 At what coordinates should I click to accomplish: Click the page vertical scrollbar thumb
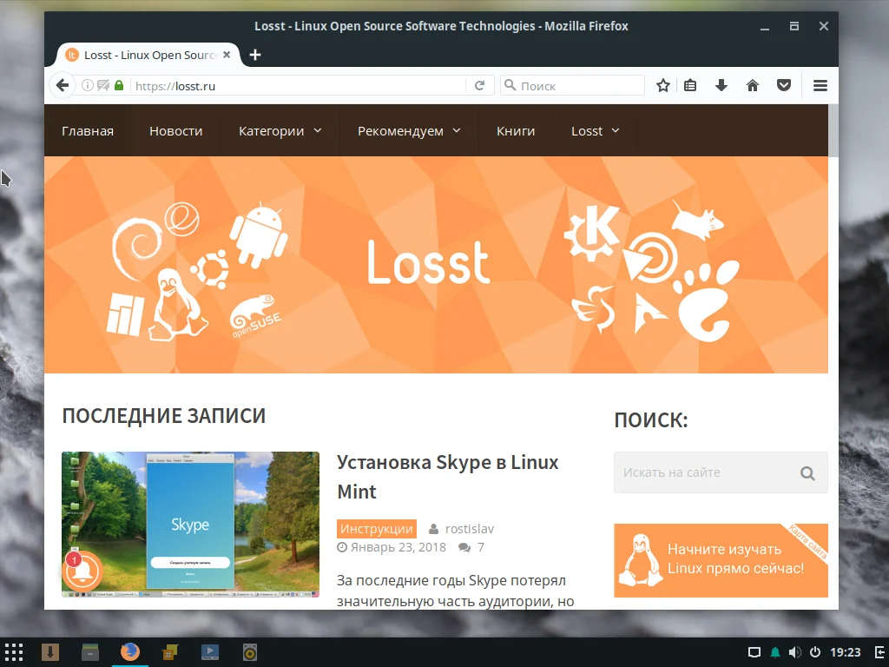click(833, 130)
